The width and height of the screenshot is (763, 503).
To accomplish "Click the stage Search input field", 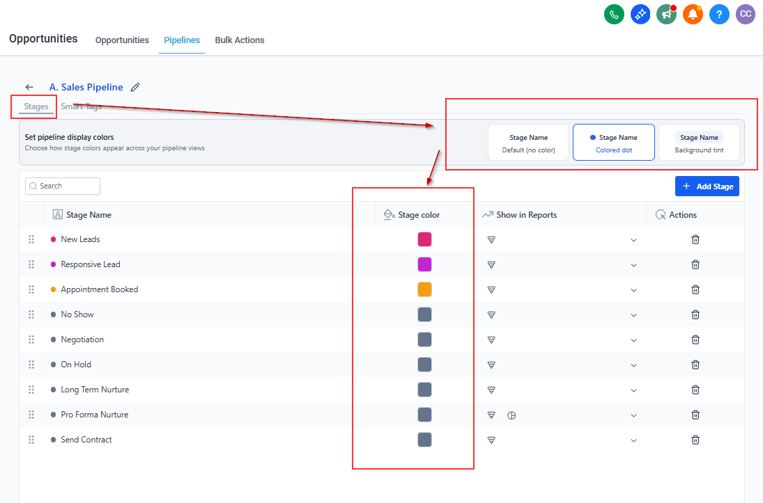I will (x=63, y=186).
